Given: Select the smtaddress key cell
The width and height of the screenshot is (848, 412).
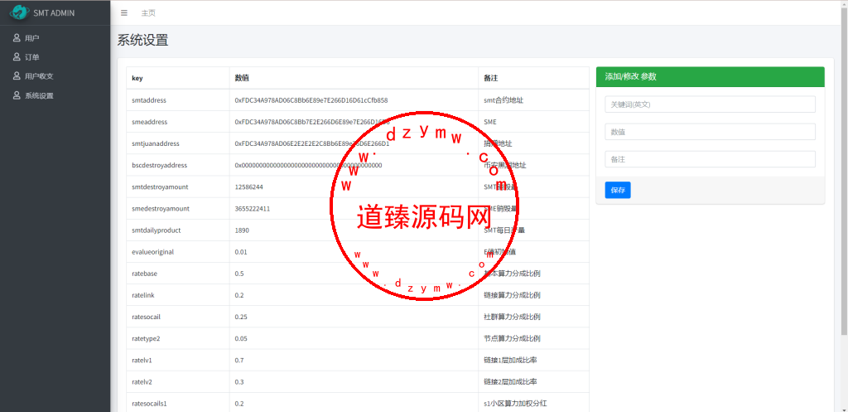Looking at the screenshot, I should click(178, 100).
